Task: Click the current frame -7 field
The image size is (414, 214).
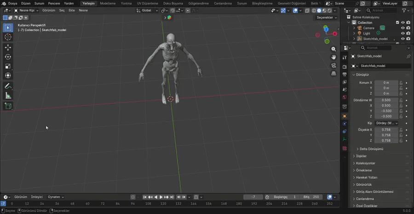Action: [x=253, y=197]
